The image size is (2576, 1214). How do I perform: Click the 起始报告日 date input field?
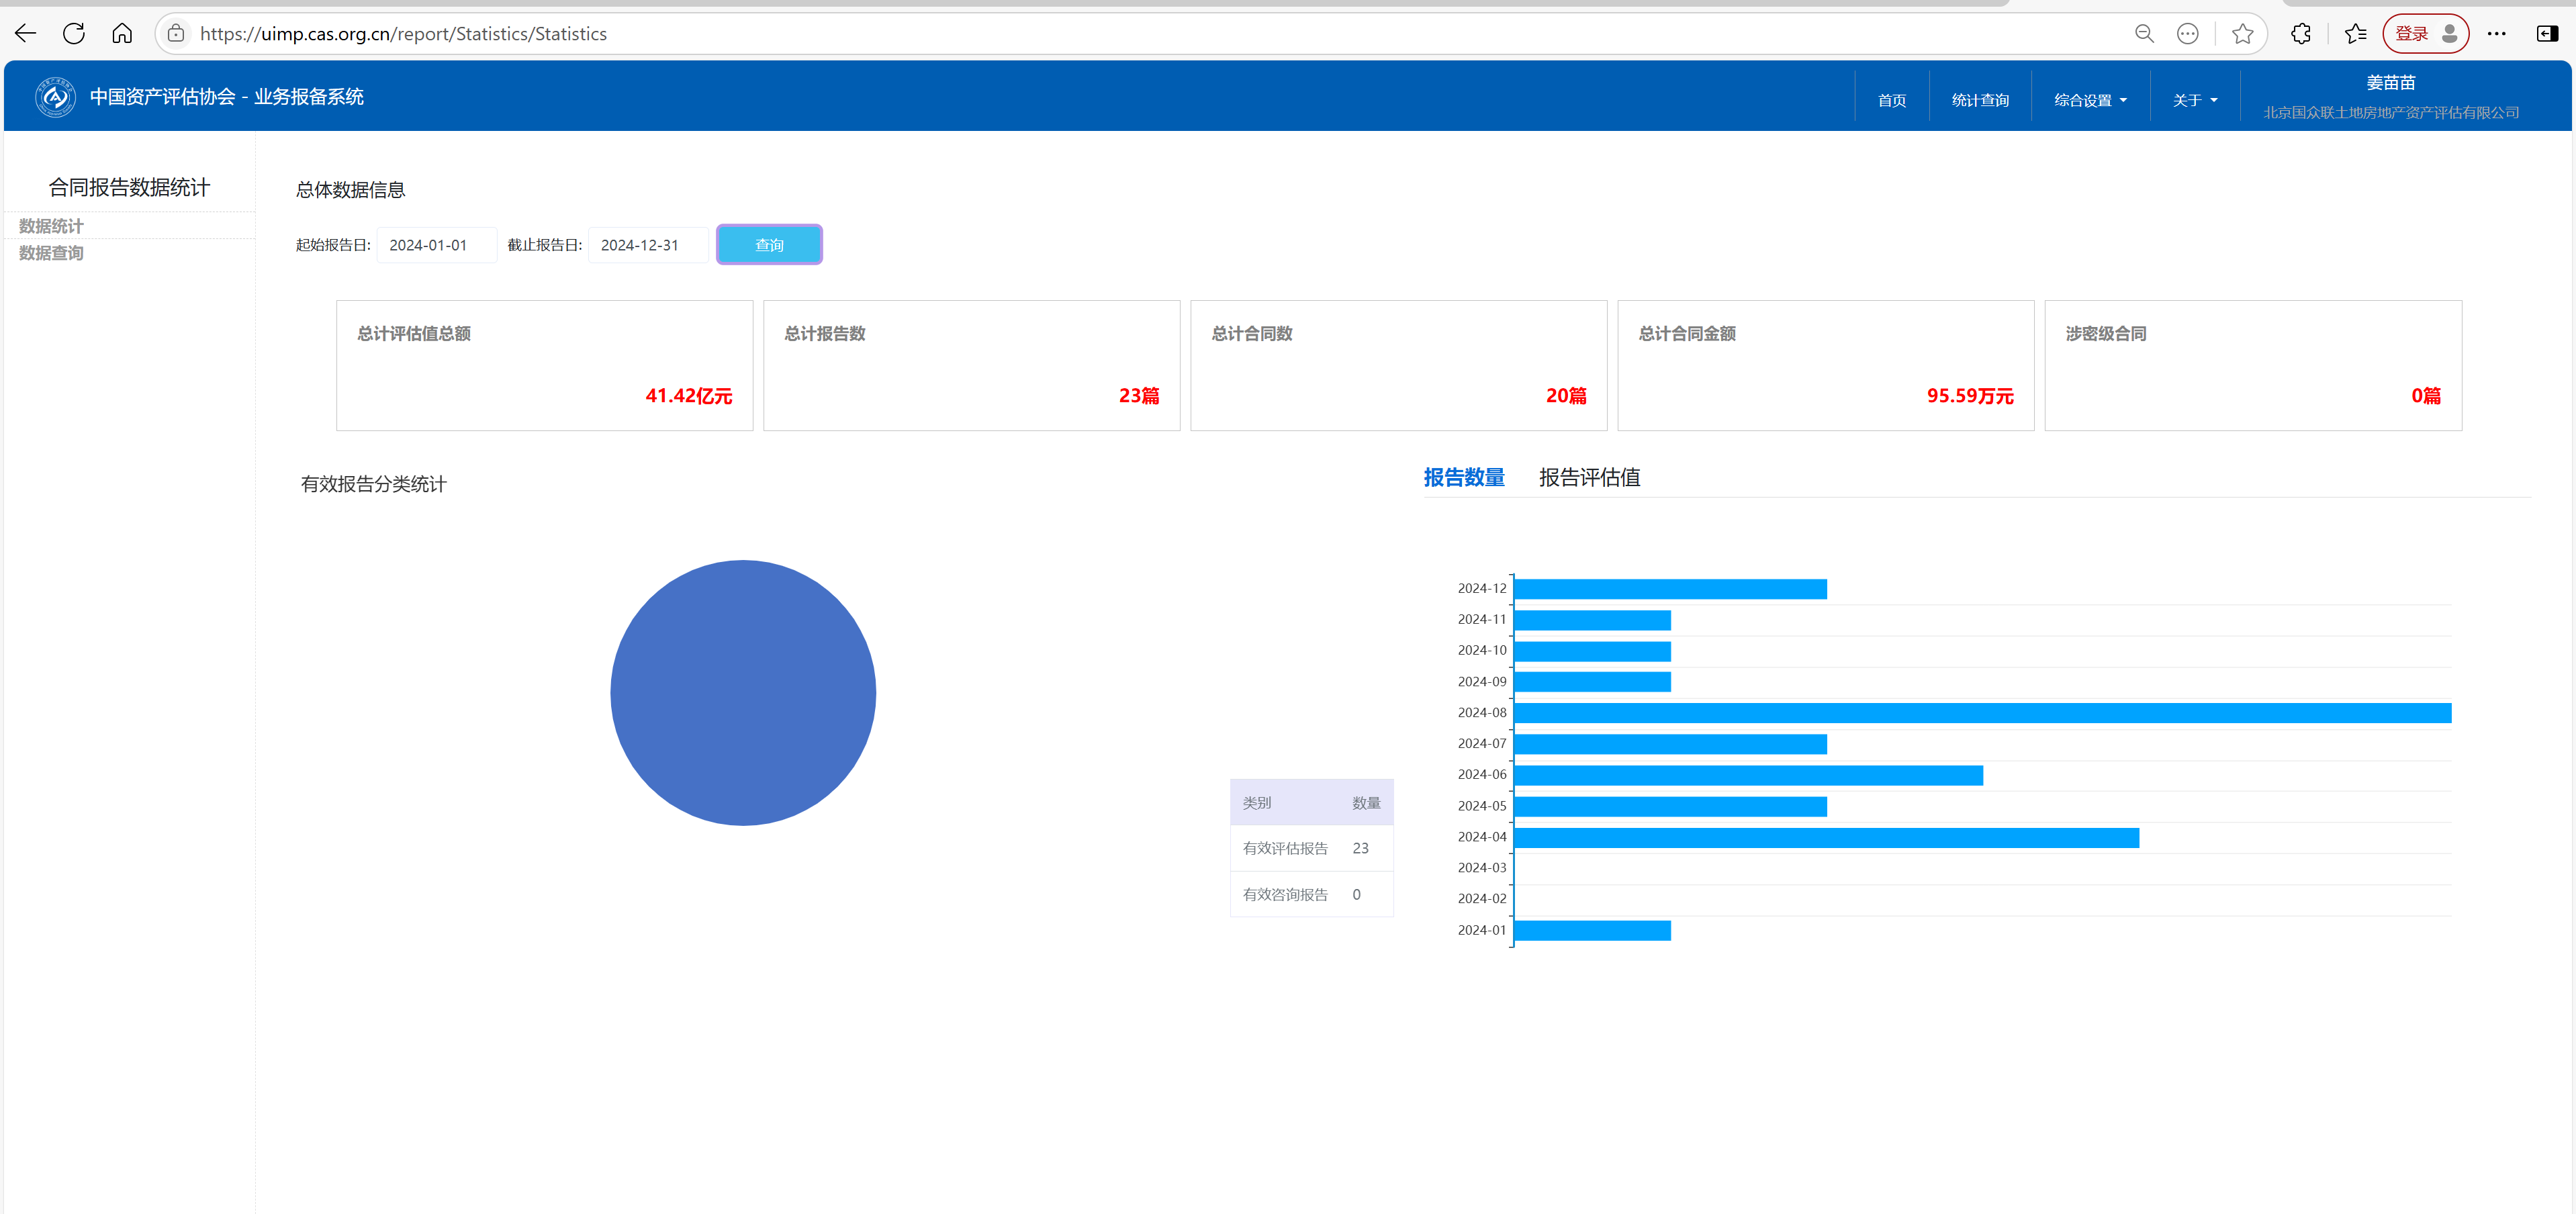pyautogui.click(x=436, y=245)
